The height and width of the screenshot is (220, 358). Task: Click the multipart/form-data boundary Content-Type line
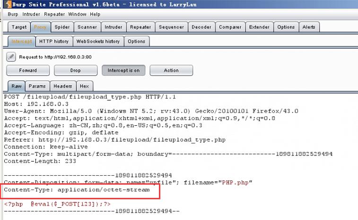pyautogui.click(x=168, y=154)
